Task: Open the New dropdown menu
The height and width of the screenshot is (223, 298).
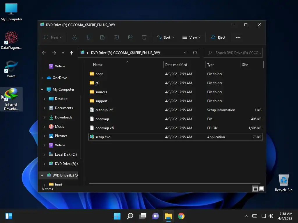Action: [x=53, y=37]
